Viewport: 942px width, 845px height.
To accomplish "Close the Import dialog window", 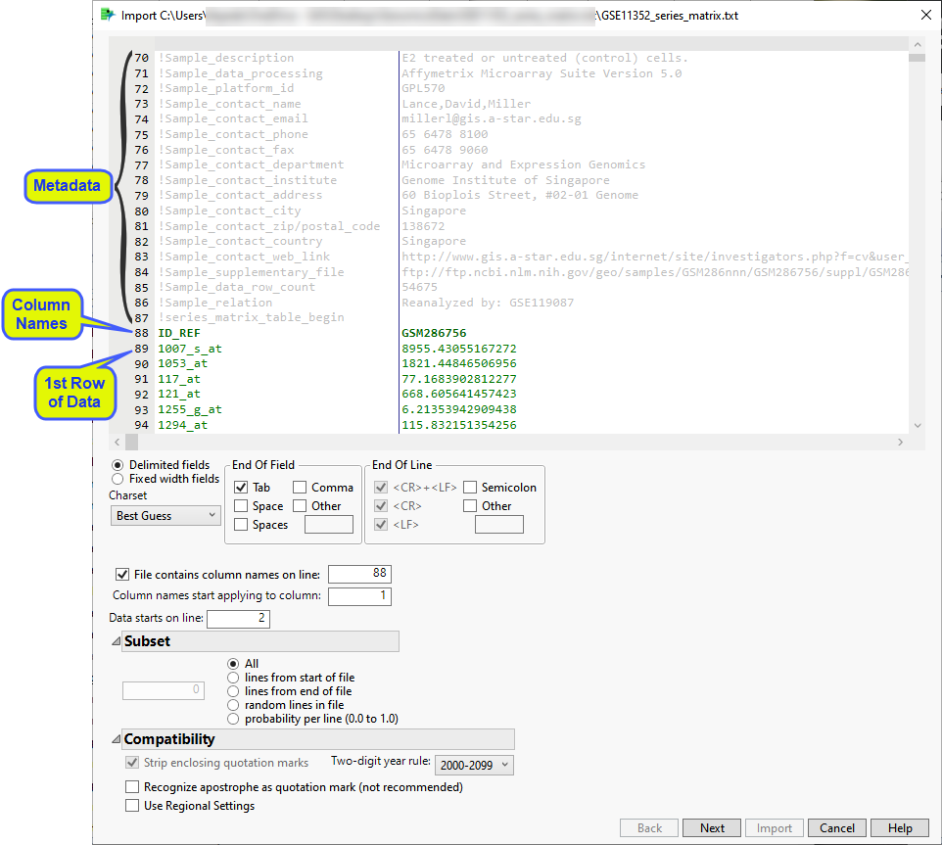I will (x=925, y=15).
